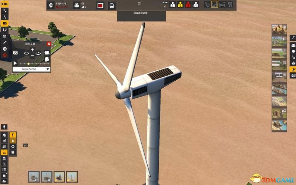Click the back arrow icon above quit
Screen dimensions: 296x185
(5, 49)
